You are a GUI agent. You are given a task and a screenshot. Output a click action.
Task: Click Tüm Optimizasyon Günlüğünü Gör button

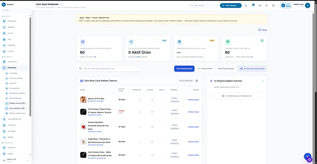point(237,96)
